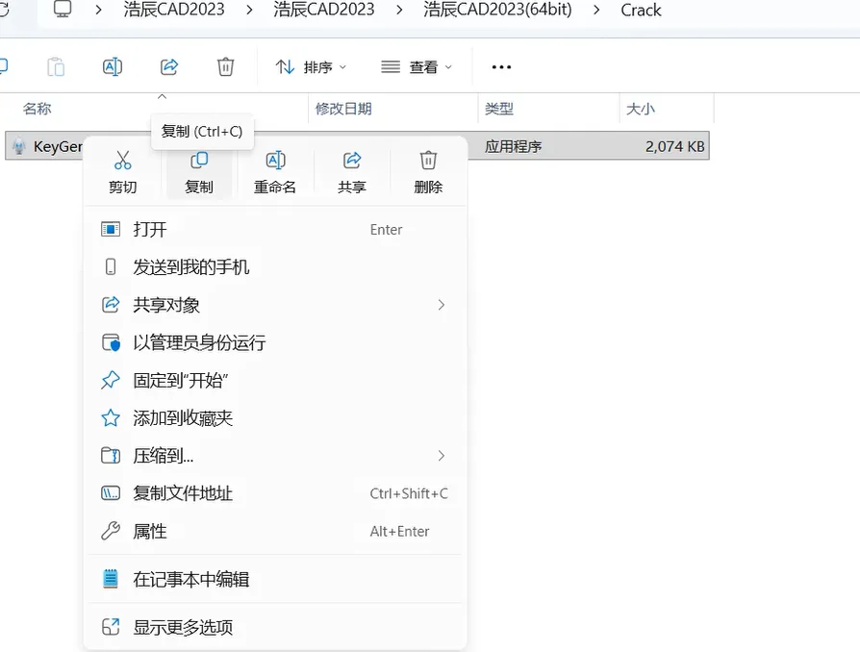Open 排序 sort dropdown
Image resolution: width=860 pixels, height=652 pixels.
pos(311,67)
